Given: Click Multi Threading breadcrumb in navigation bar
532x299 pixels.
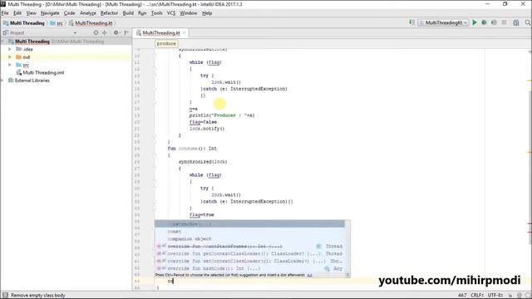Looking at the screenshot, I should (x=24, y=23).
